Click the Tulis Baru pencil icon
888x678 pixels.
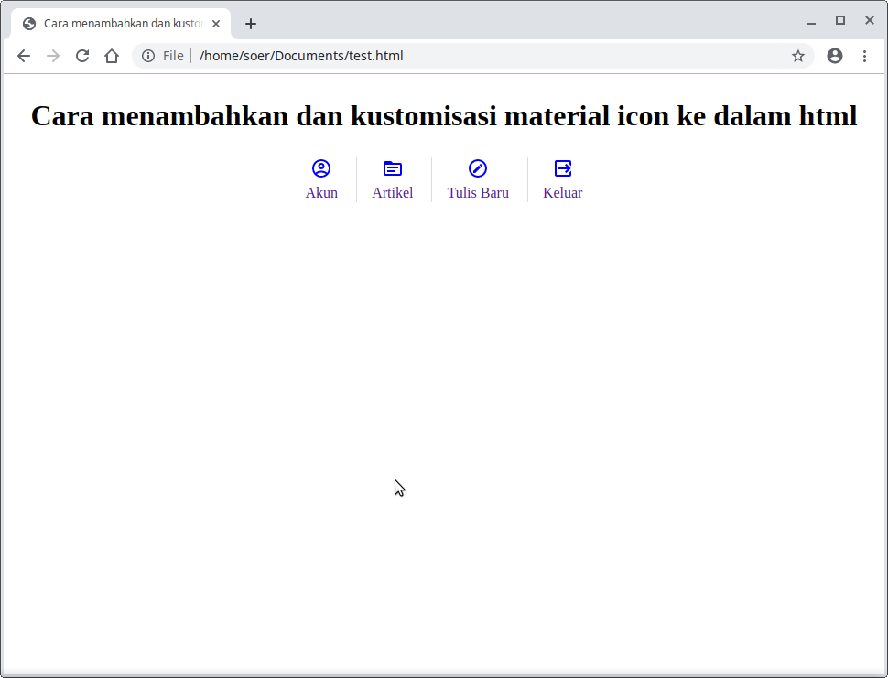(478, 168)
